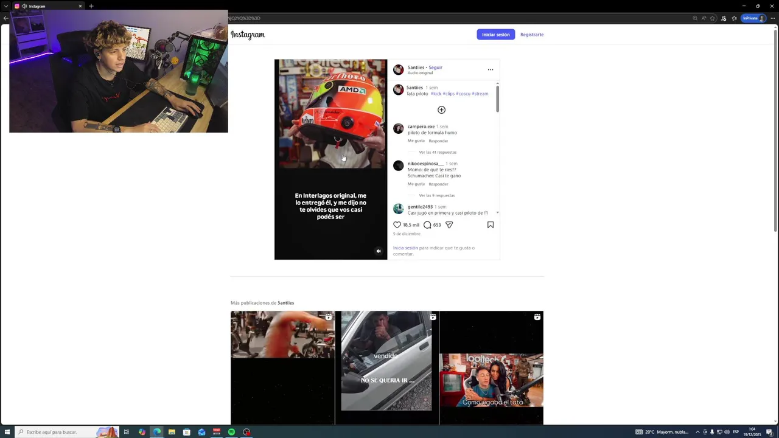Open the 'NO SE QUERIA IR' reel thumbnail
The width and height of the screenshot is (779, 438).
(386, 367)
